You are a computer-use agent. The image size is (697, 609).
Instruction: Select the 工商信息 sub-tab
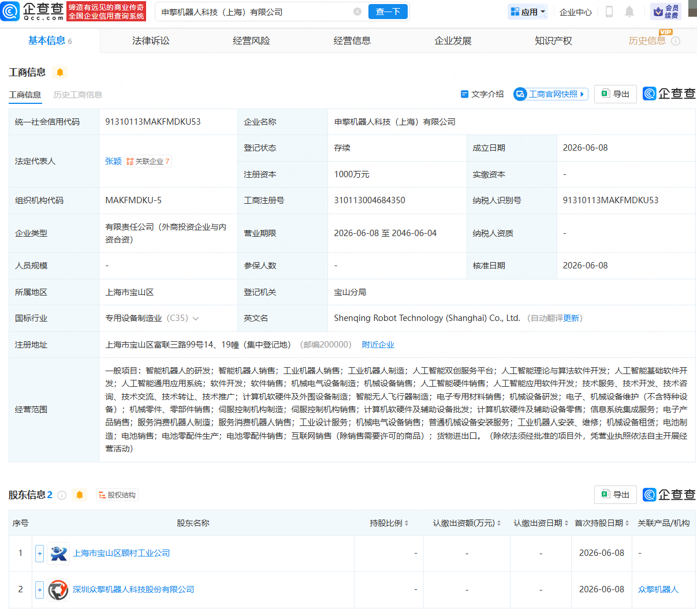click(x=25, y=95)
